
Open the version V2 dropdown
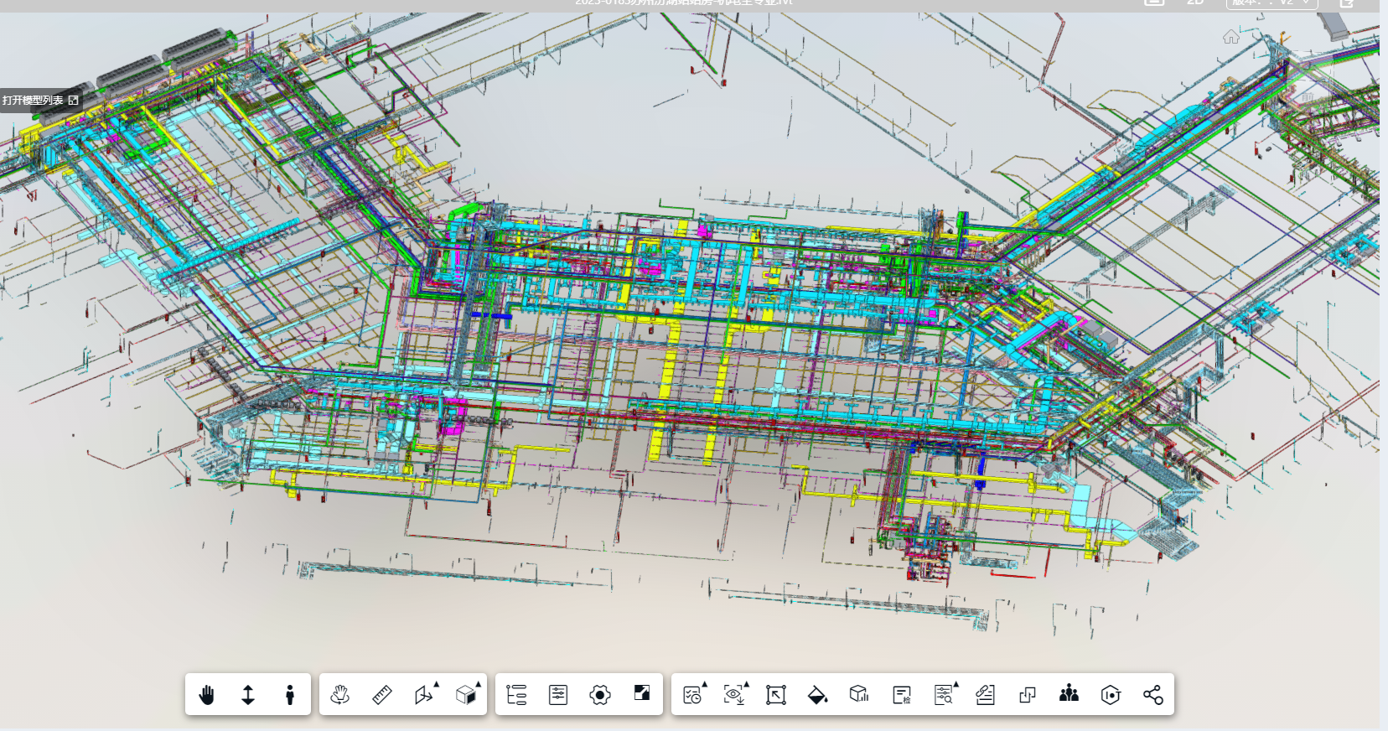coord(1271,3)
